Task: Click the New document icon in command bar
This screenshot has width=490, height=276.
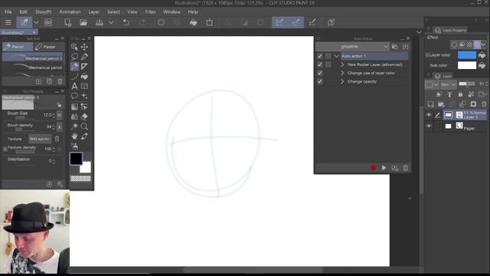Action: [x=67, y=22]
